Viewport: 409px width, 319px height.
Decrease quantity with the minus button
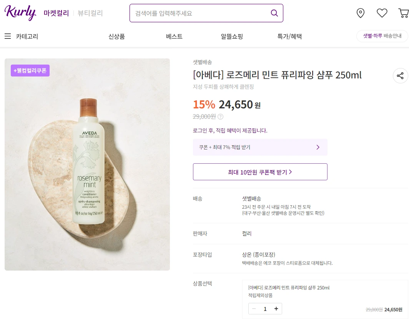coord(254,309)
